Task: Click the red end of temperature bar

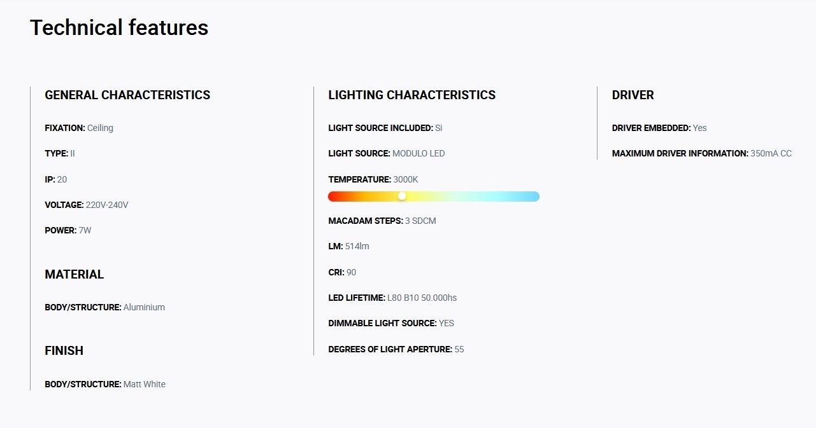Action: [333, 197]
